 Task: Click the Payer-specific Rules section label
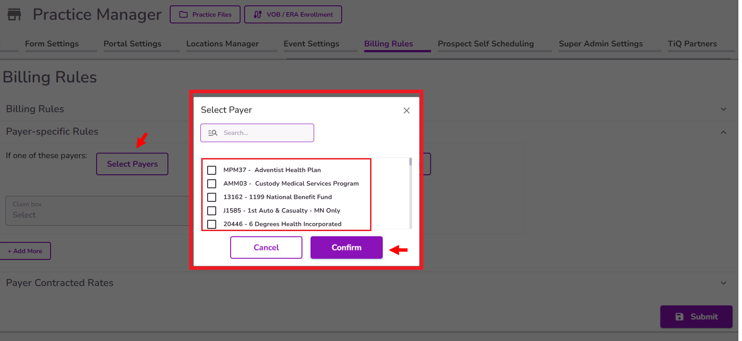coord(52,132)
